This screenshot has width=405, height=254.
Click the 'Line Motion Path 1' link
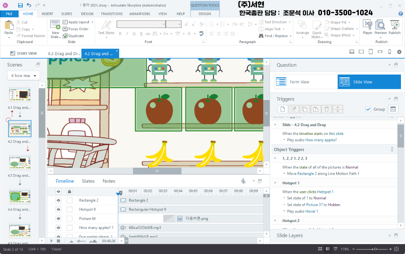click(x=343, y=174)
